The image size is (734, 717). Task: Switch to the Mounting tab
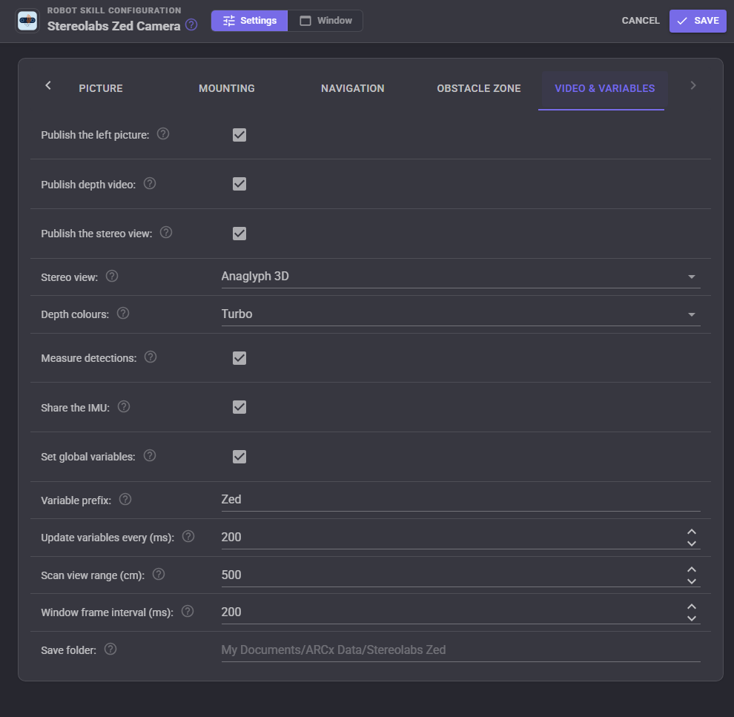pos(227,88)
